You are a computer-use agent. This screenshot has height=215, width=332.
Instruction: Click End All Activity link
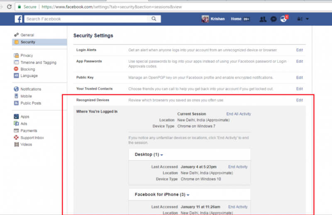[239, 114]
